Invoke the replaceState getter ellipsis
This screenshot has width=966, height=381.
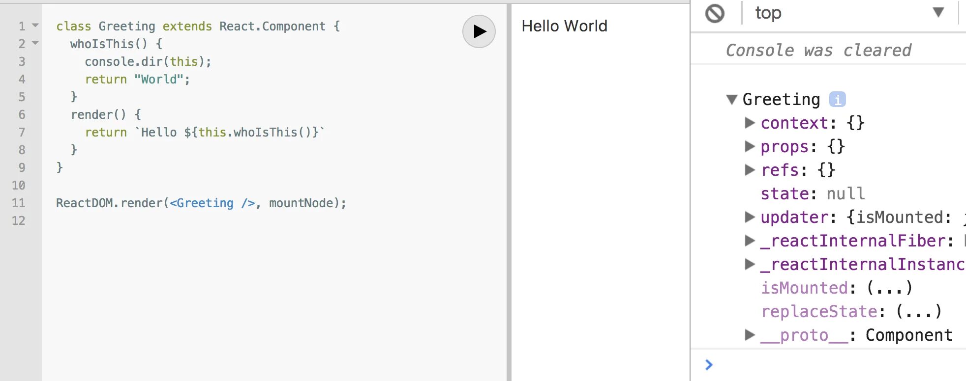(x=919, y=311)
